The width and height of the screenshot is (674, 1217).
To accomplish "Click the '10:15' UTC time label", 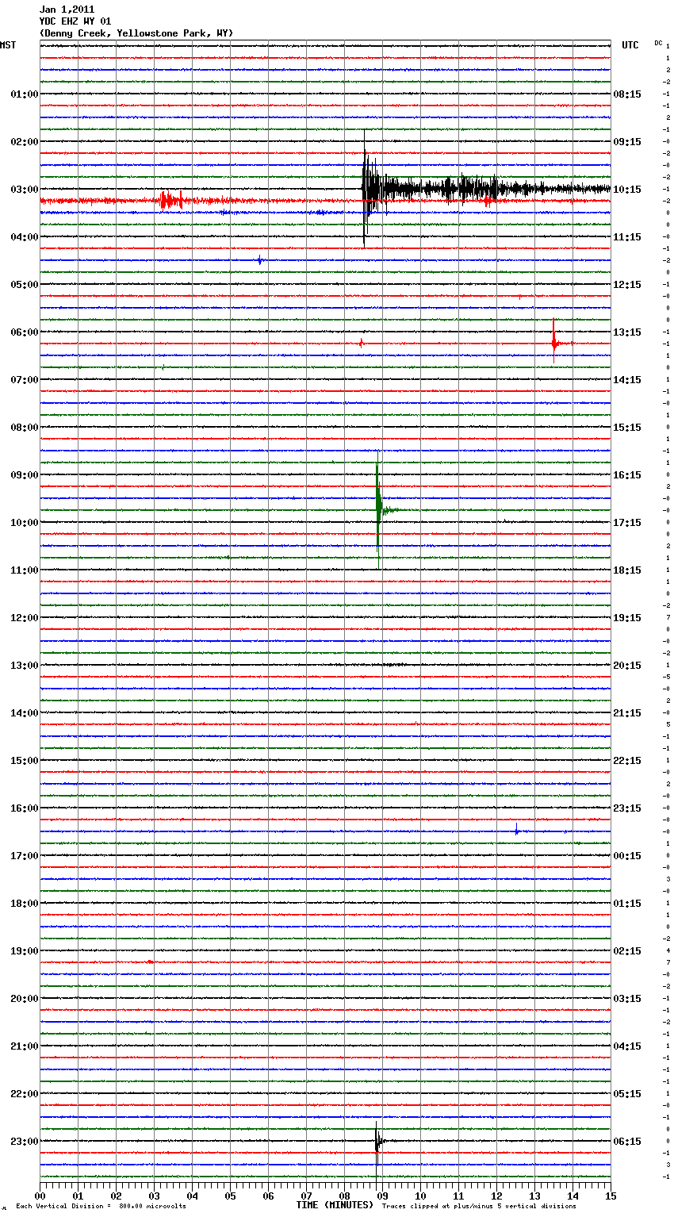I will (627, 190).
